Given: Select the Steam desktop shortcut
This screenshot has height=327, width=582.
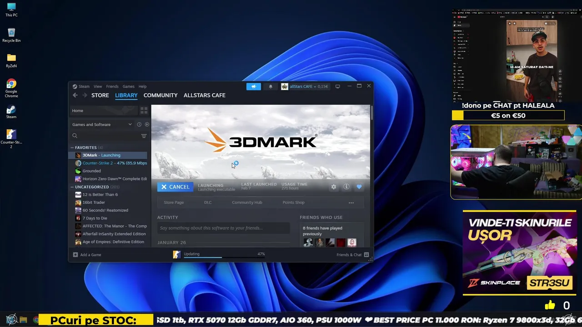Looking at the screenshot, I should click(x=11, y=112).
